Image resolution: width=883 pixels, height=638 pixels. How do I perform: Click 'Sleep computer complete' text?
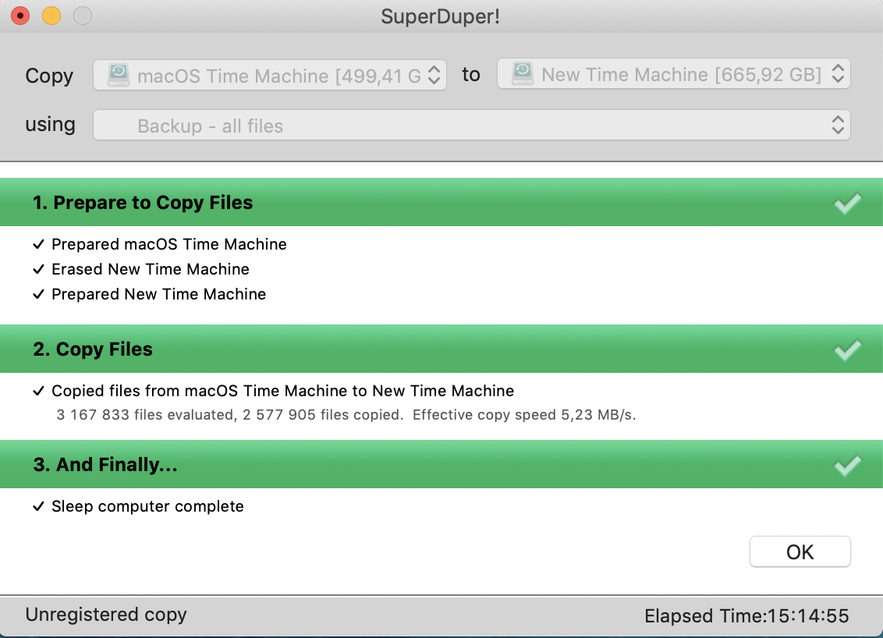pos(147,506)
